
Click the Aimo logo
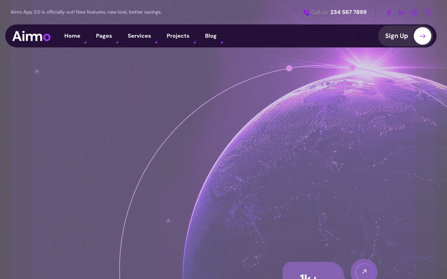click(31, 36)
